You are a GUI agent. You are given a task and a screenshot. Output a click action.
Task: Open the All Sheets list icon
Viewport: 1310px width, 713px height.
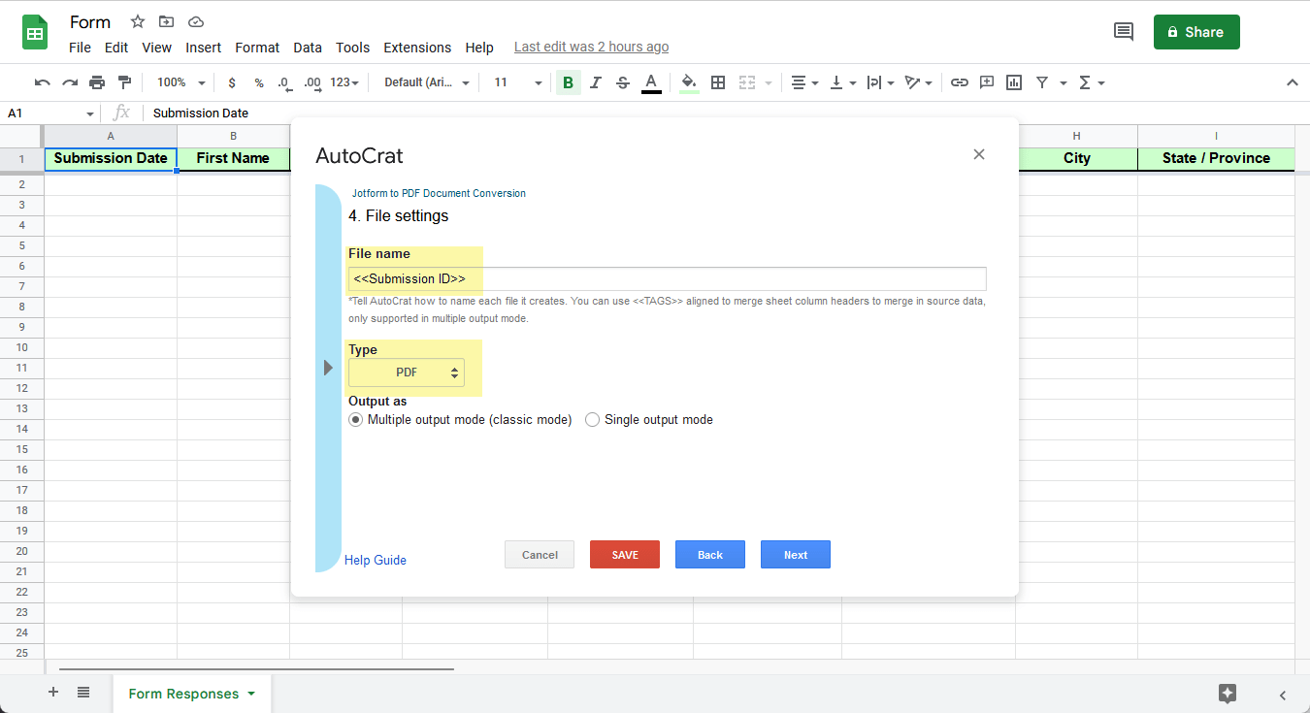click(x=83, y=693)
